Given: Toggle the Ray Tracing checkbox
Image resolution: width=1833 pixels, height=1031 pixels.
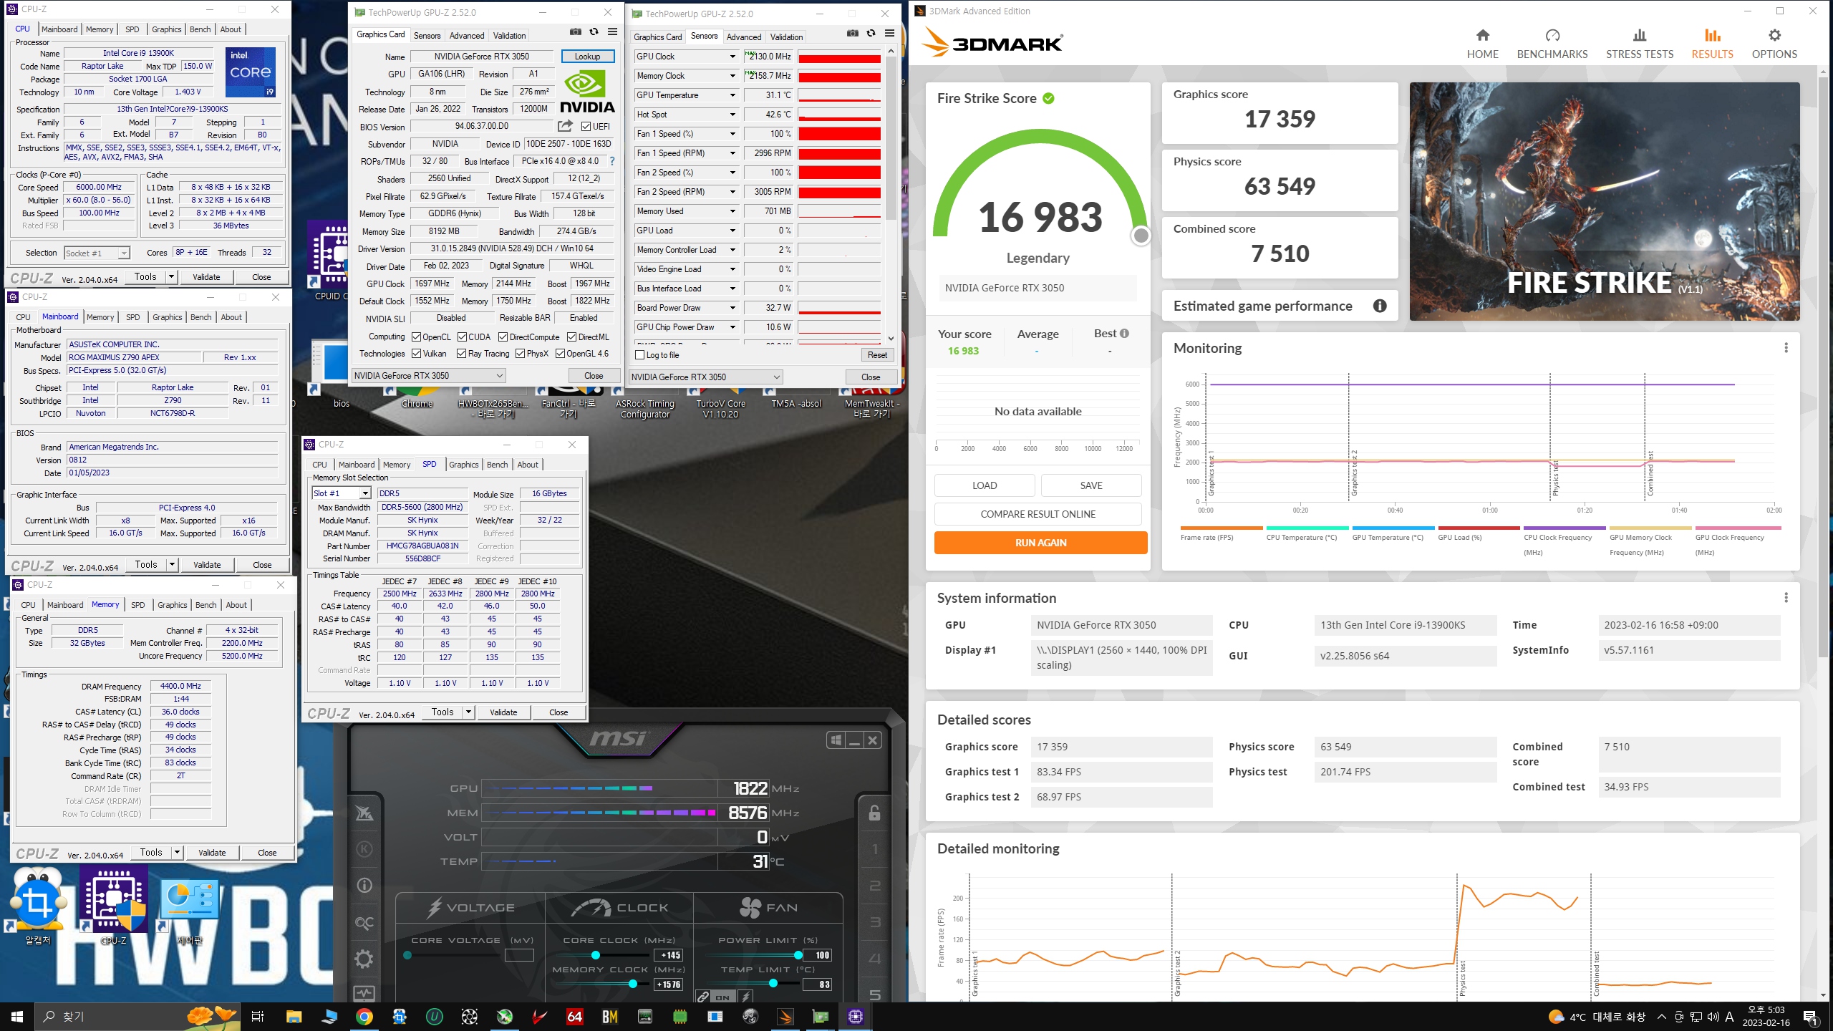Looking at the screenshot, I should 462,354.
